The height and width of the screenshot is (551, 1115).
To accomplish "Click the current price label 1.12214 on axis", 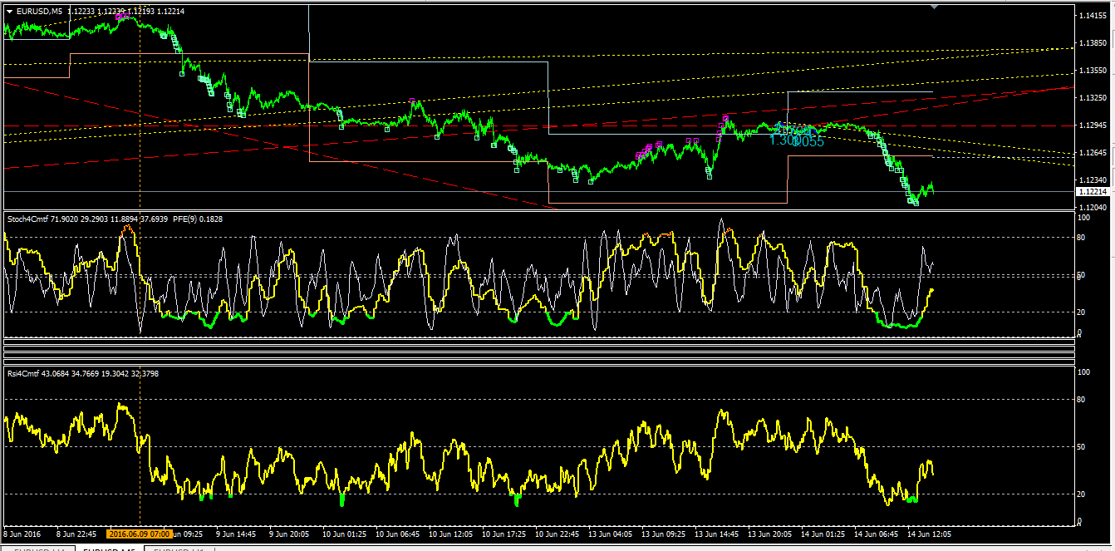I will (x=1094, y=191).
